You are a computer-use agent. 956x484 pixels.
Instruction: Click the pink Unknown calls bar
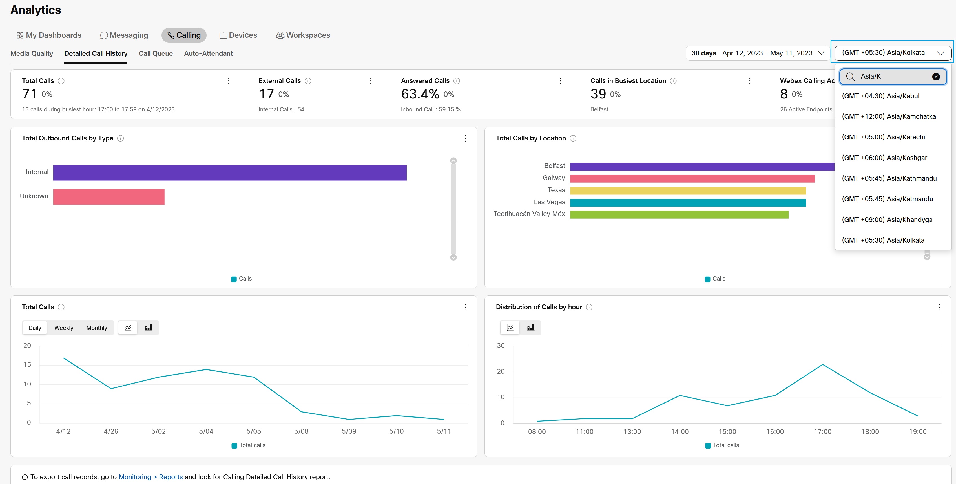(x=109, y=197)
